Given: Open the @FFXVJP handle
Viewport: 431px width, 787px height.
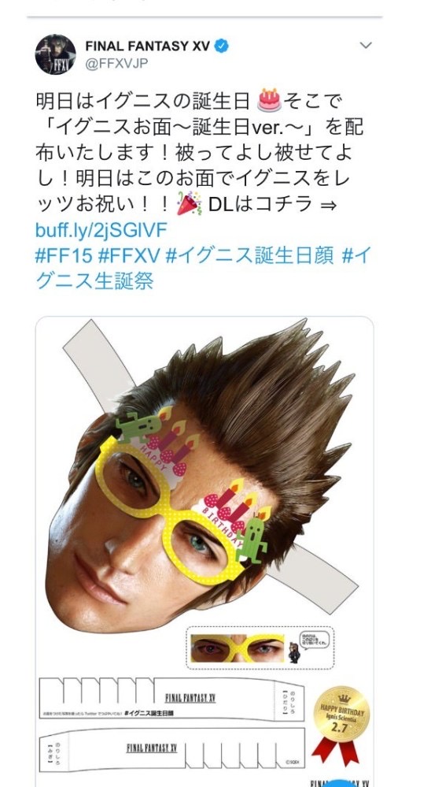Looking at the screenshot, I should tap(116, 65).
